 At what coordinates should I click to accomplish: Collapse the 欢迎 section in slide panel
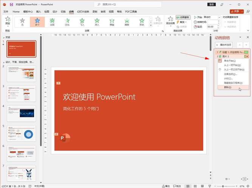[x=4, y=38]
